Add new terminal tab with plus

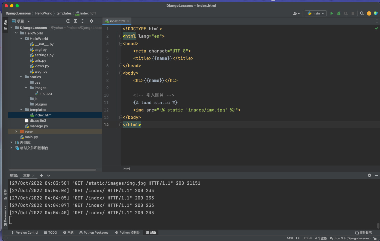(x=42, y=175)
